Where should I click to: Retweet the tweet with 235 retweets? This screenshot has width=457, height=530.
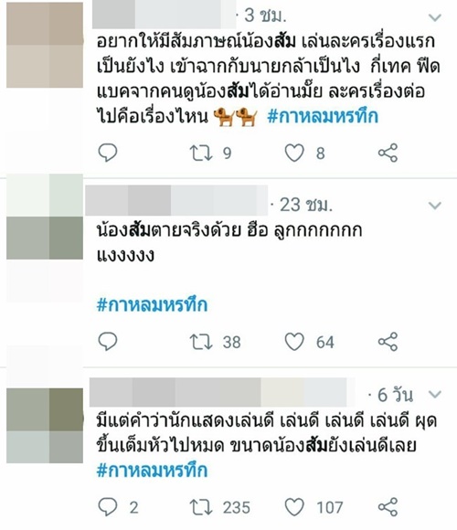point(201,507)
